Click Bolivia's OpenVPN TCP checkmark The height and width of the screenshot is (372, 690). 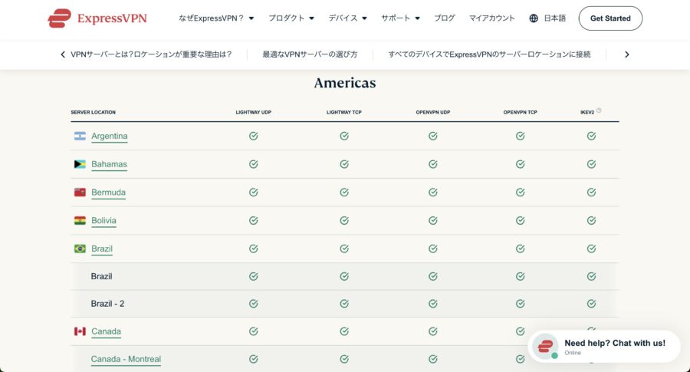pyautogui.click(x=520, y=221)
